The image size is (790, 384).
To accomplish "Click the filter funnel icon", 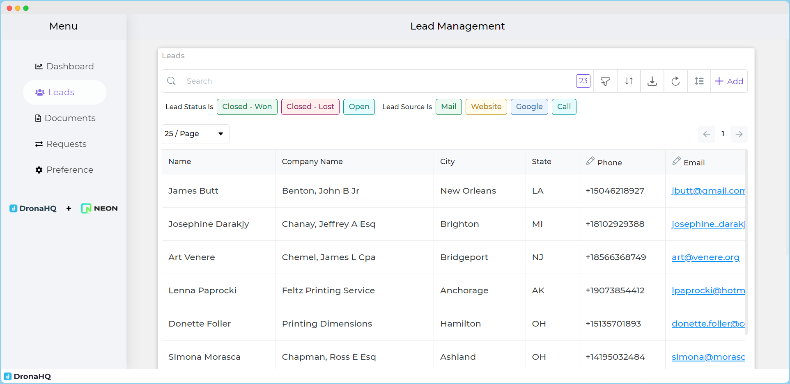I will [x=605, y=81].
